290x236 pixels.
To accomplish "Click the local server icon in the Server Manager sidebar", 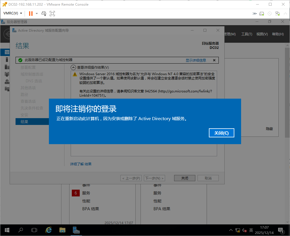I will (x=7, y=60).
